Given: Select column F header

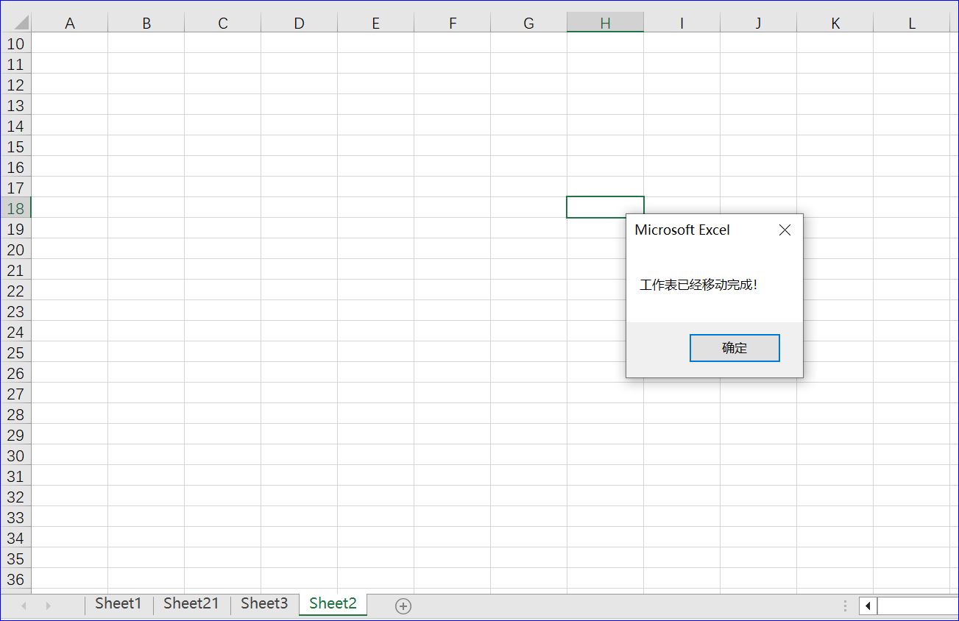Looking at the screenshot, I should 453,23.
